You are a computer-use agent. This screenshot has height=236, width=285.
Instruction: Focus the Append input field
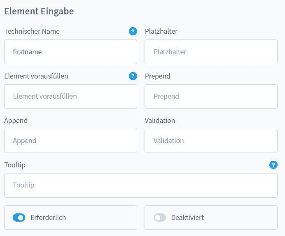pyautogui.click(x=70, y=141)
